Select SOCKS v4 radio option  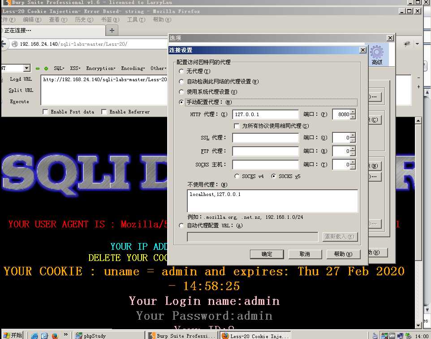(237, 176)
